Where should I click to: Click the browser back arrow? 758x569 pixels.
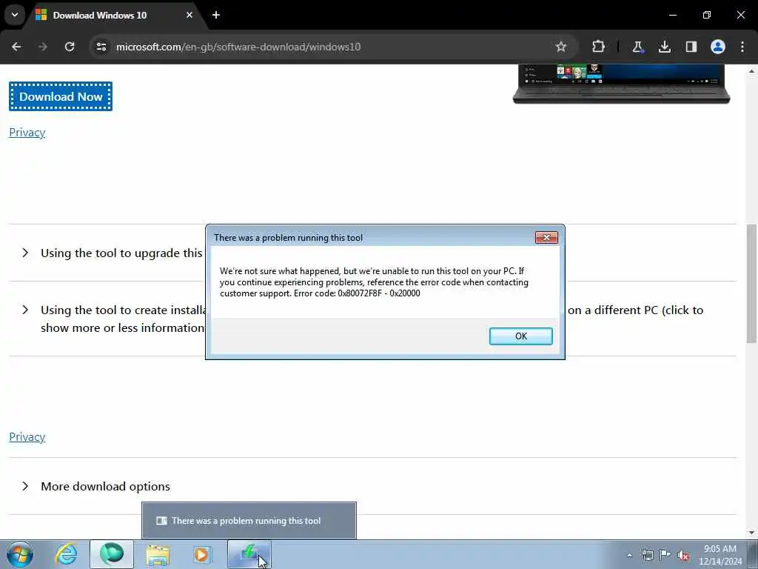tap(16, 47)
